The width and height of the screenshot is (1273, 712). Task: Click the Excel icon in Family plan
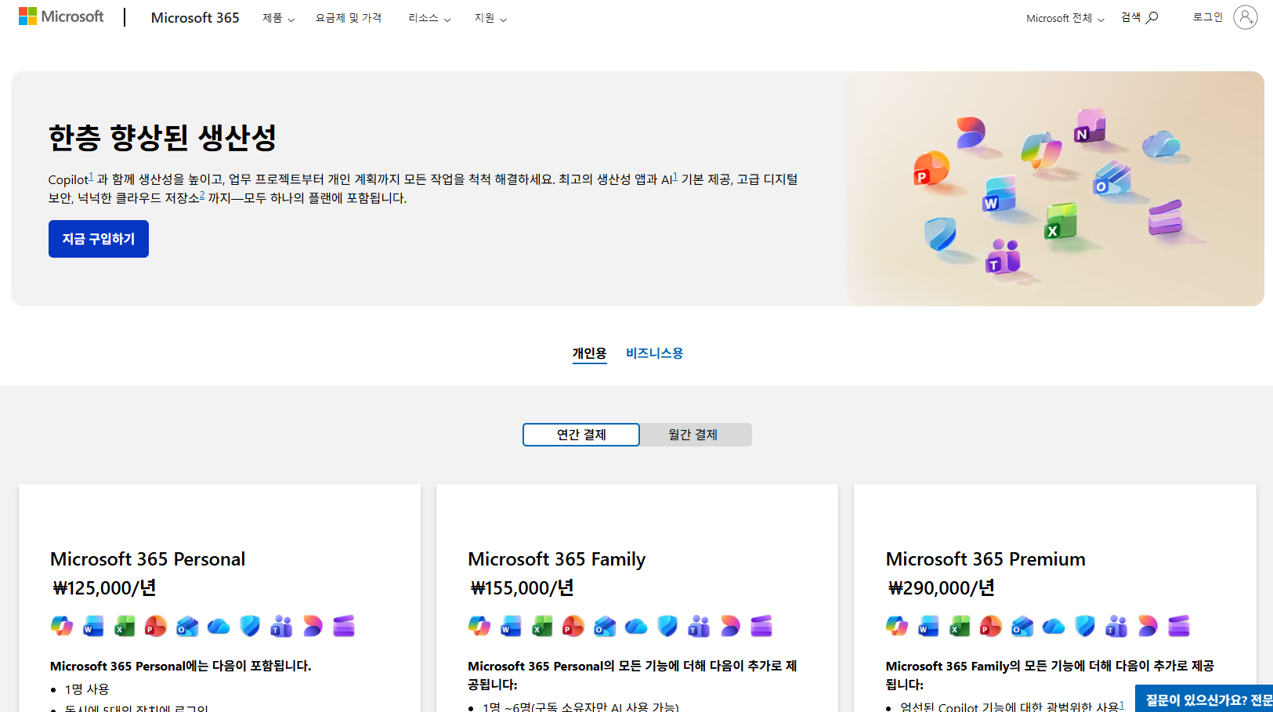(x=542, y=626)
